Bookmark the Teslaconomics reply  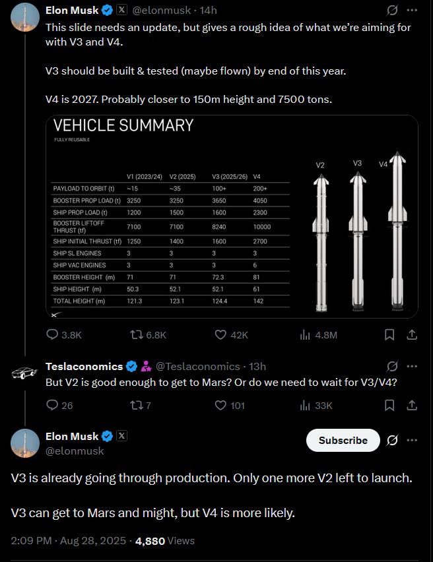pyautogui.click(x=389, y=405)
